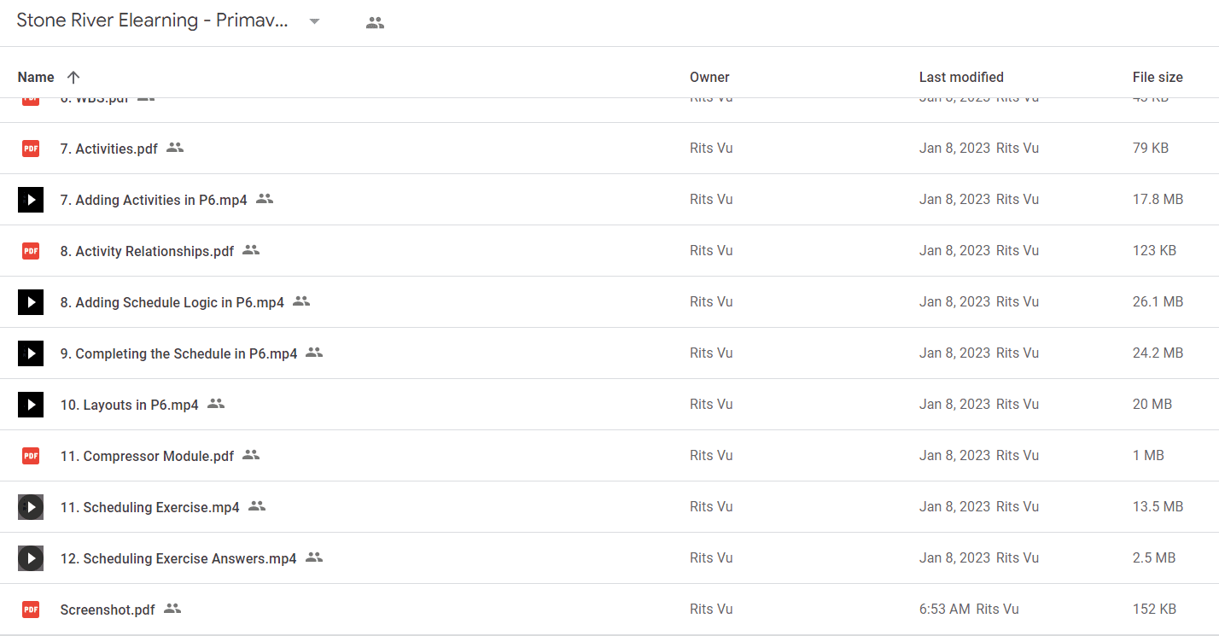1219x636 pixels.
Task: Sort files by Last modified column
Action: coord(961,77)
